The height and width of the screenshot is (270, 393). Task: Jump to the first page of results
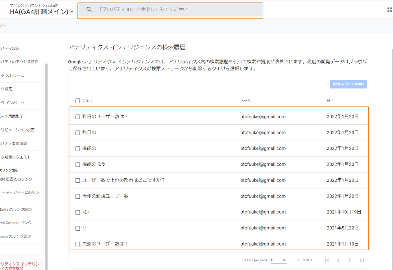(x=327, y=260)
